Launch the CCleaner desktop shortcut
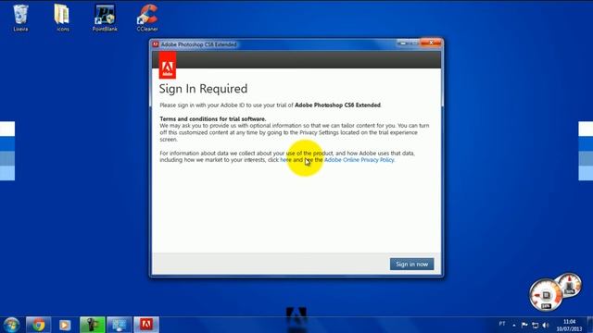593x333 pixels. [147, 18]
